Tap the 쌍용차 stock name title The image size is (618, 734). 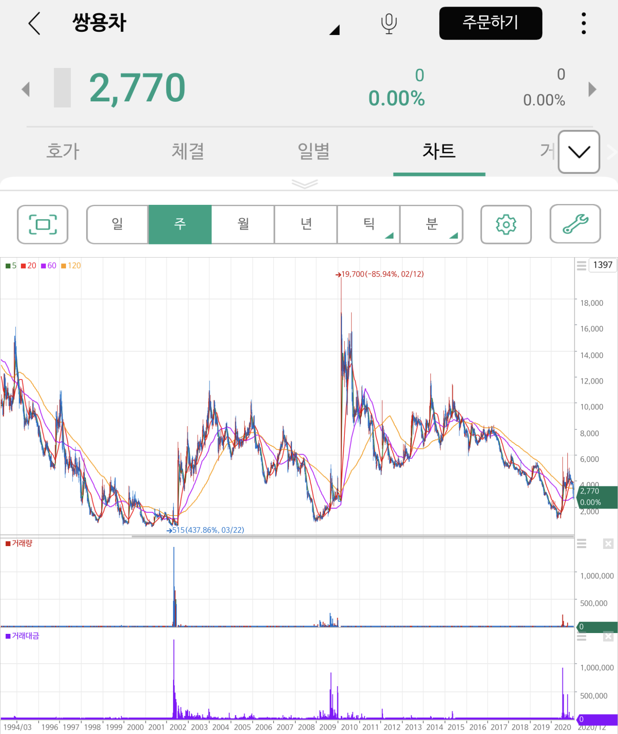99,23
